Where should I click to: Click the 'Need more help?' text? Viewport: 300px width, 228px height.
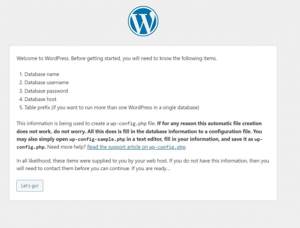click(x=66, y=147)
